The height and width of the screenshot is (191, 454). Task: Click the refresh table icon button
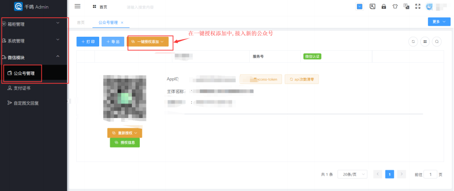(x=413, y=41)
